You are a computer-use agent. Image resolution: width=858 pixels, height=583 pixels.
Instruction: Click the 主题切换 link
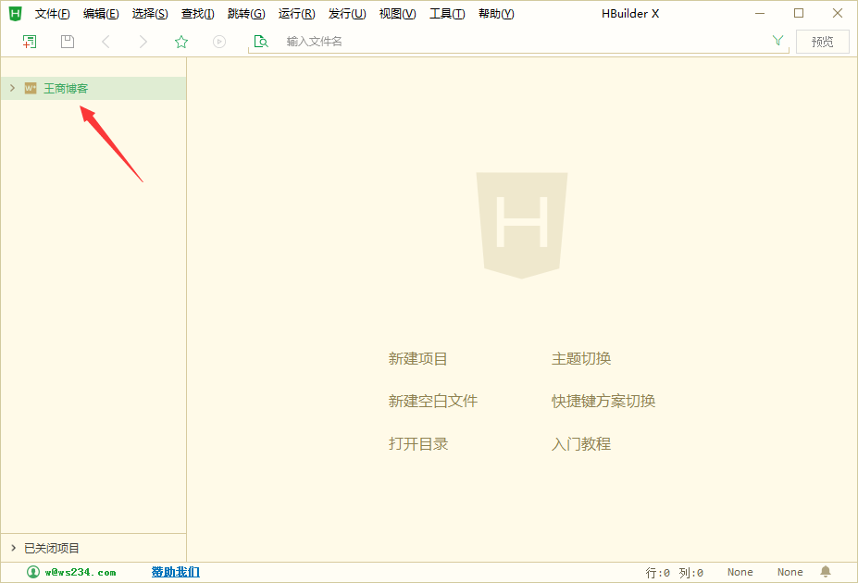[581, 359]
